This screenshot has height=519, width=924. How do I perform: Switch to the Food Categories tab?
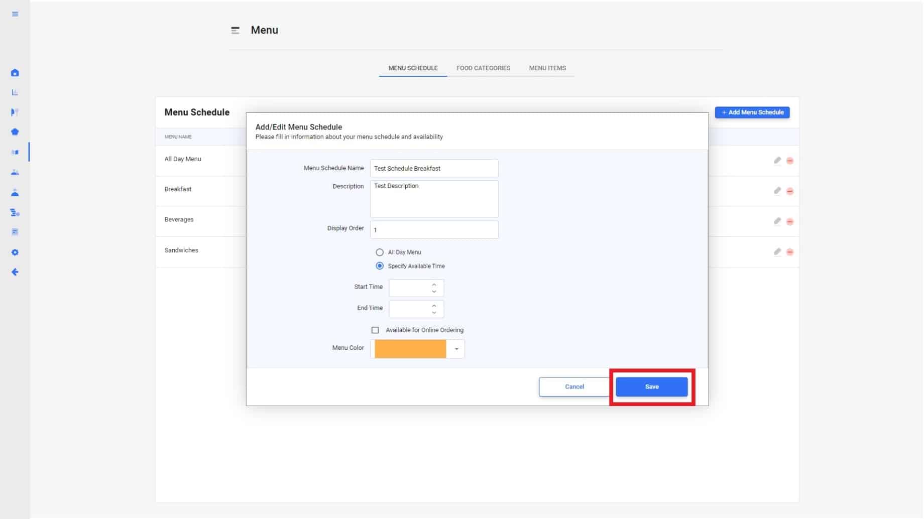[x=483, y=68]
